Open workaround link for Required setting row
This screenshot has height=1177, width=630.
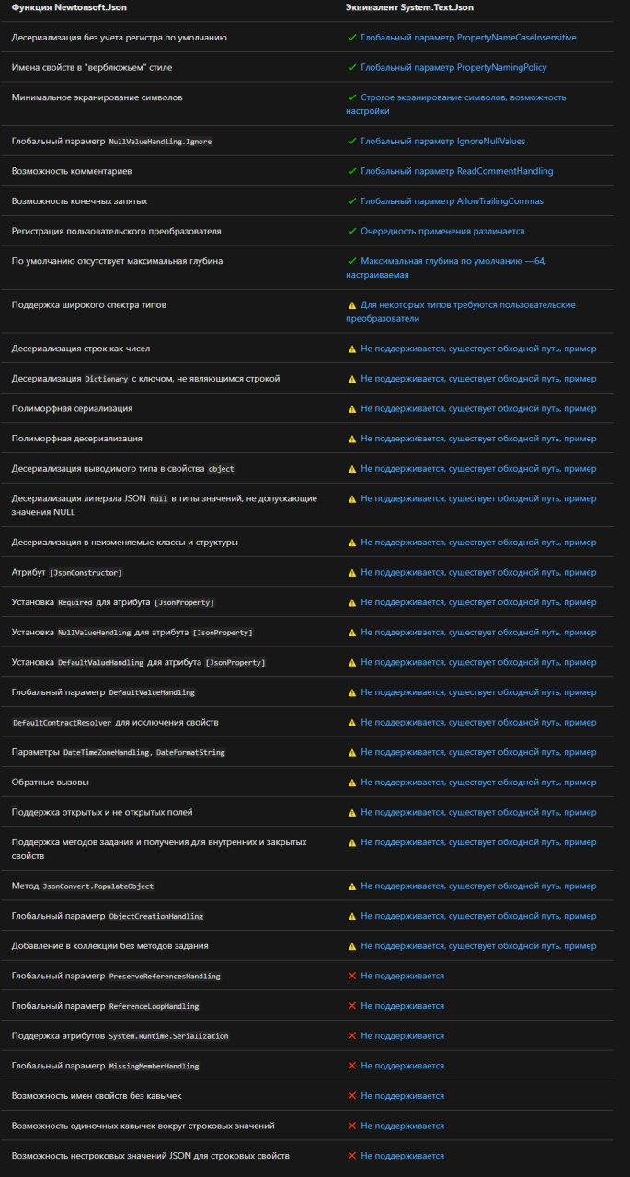(478, 602)
